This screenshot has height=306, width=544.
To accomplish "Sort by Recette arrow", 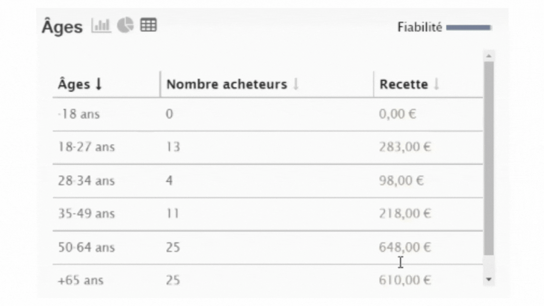I will click(436, 85).
